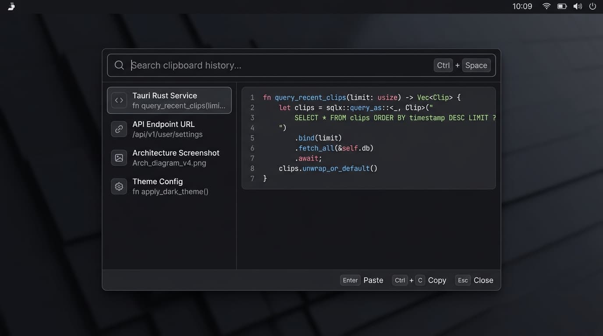The width and height of the screenshot is (603, 336).
Task: Click the Space key hint in search bar
Action: (x=476, y=65)
